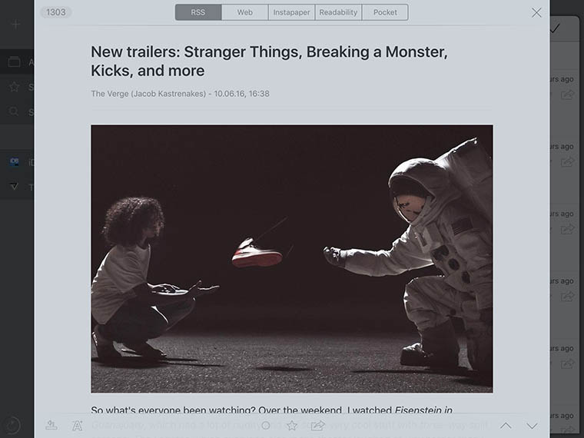Go to previous article with up chevron
The height and width of the screenshot is (438, 584).
tap(506, 426)
